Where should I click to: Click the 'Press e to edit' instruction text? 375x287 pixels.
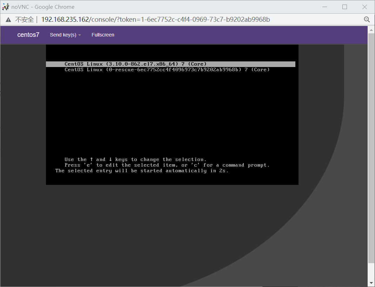[x=167, y=165]
